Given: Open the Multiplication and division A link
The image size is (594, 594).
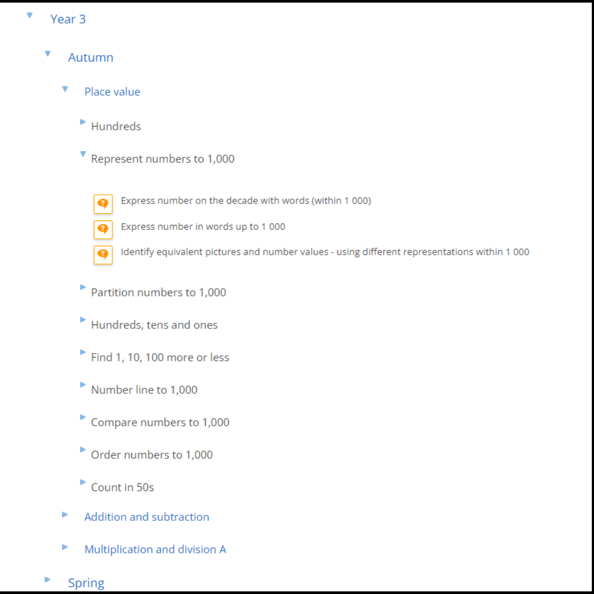Looking at the screenshot, I should 155,549.
